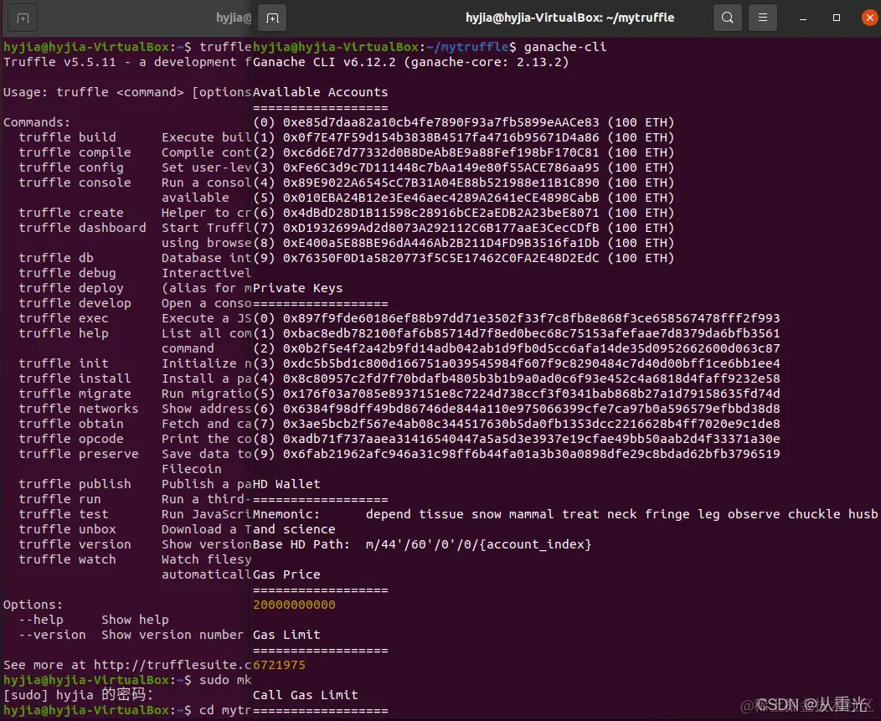Open new tab in background terminal window

23,18
